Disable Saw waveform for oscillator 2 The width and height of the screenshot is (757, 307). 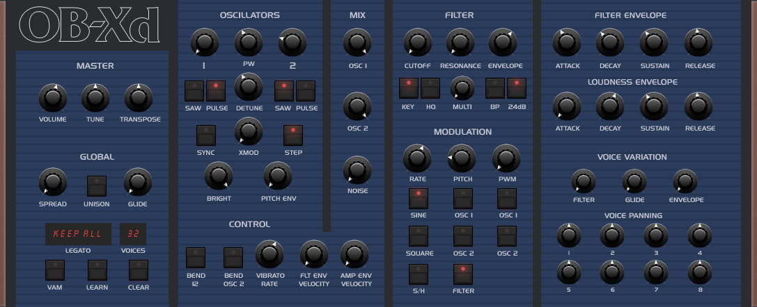point(284,91)
